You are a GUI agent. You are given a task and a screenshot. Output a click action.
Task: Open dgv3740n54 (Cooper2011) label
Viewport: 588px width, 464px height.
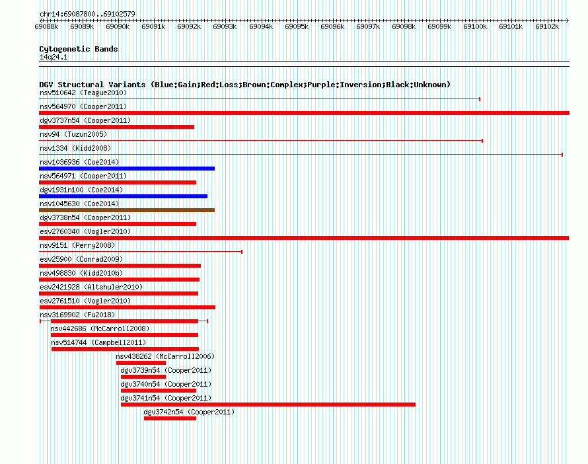(166, 384)
